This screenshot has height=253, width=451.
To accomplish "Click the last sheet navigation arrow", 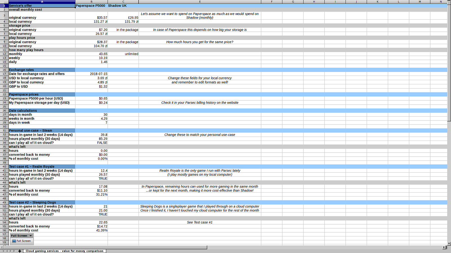I will click(x=14, y=251).
